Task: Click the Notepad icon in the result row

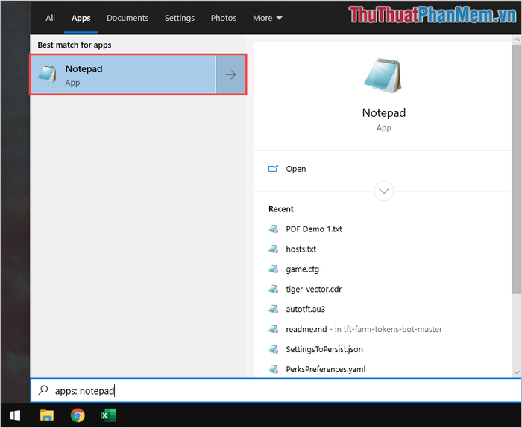Action: coord(47,74)
